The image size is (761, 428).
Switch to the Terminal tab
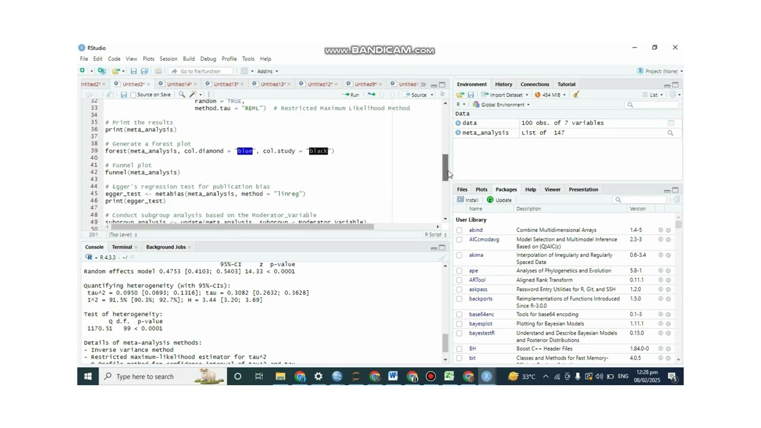click(122, 247)
